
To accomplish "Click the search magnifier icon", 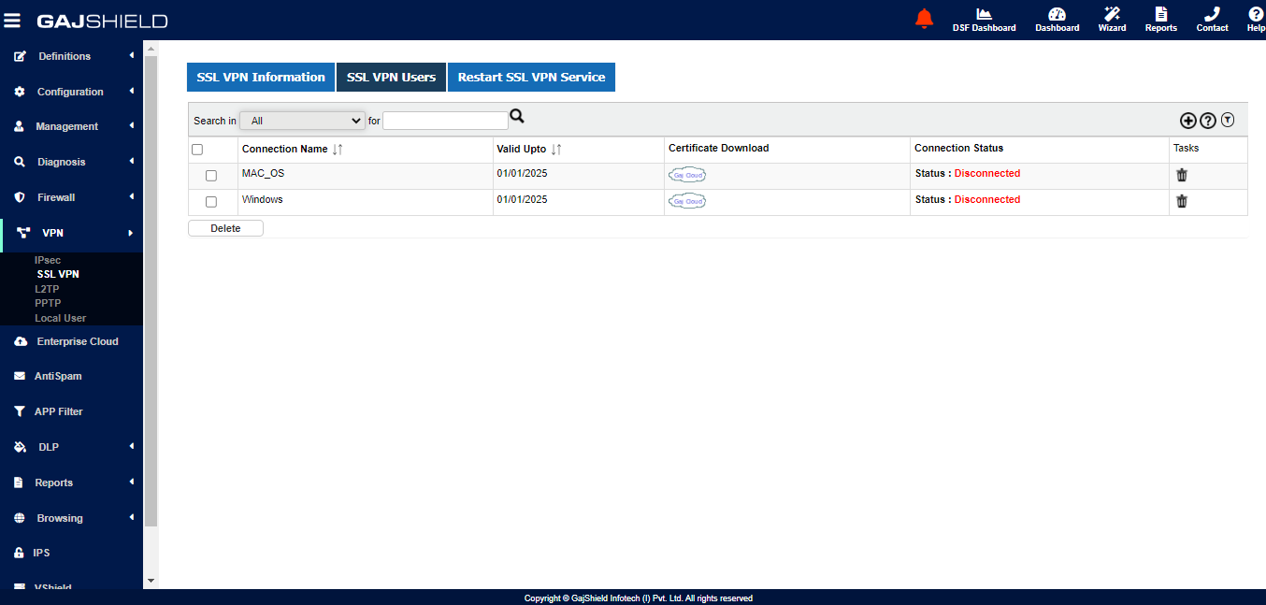I will click(x=517, y=117).
